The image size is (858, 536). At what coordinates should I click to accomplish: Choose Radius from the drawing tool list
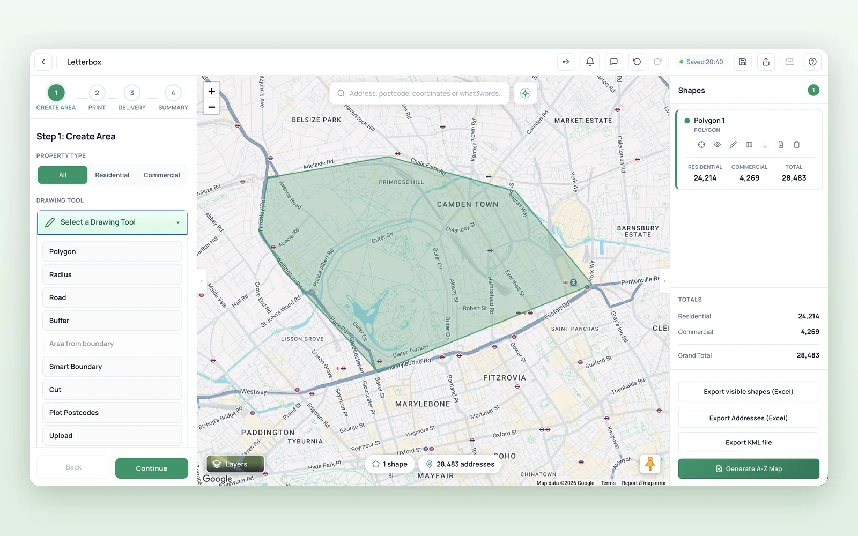click(112, 274)
